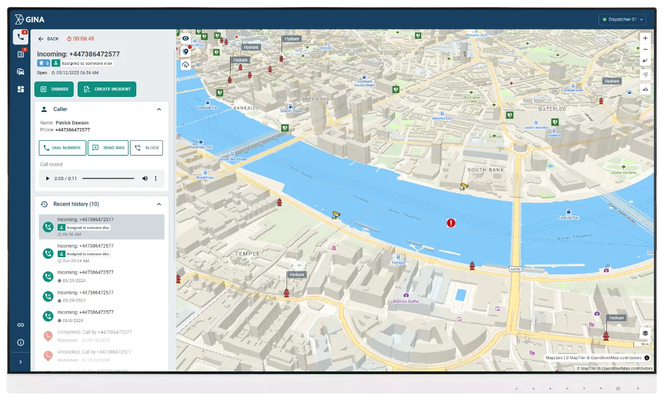Expand the sidebar with the bottom chevron
This screenshot has height=398, width=665.
point(21,362)
